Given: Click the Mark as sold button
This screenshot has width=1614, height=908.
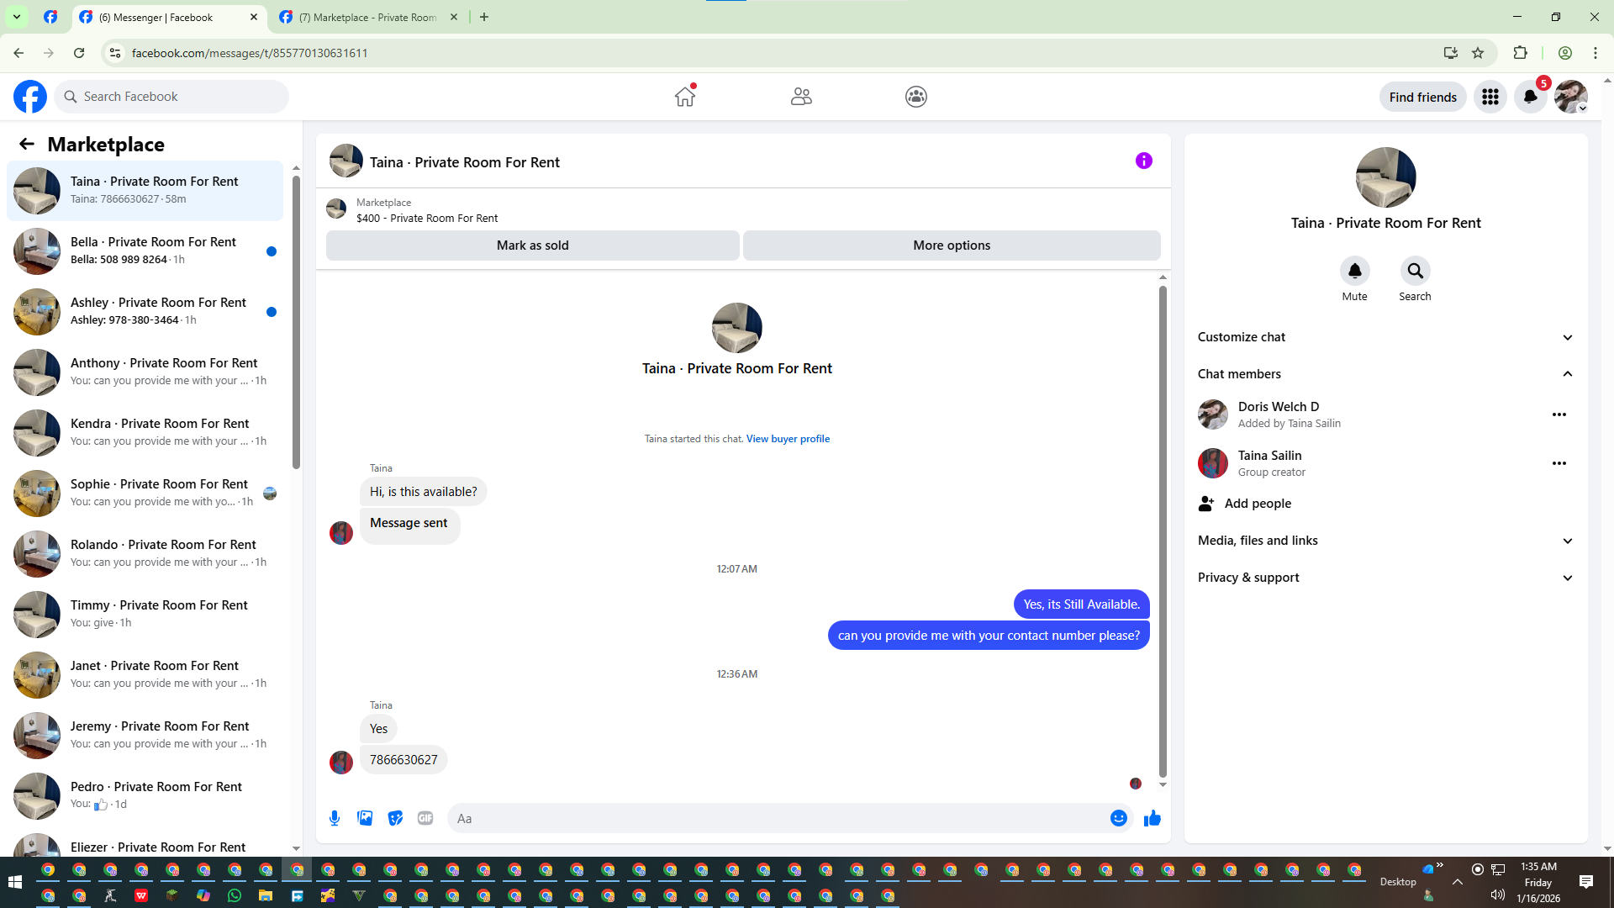Looking at the screenshot, I should [x=532, y=245].
